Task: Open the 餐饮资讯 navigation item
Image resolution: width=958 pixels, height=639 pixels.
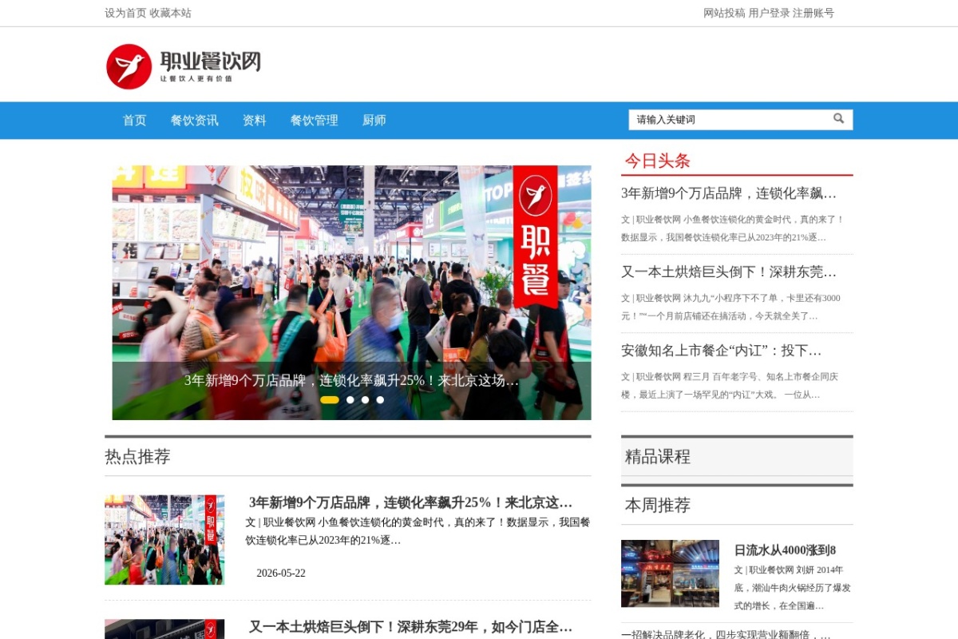Action: click(194, 121)
